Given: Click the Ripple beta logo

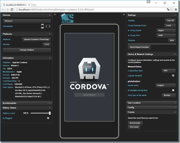Looking at the screenshot, I should 67,18.
